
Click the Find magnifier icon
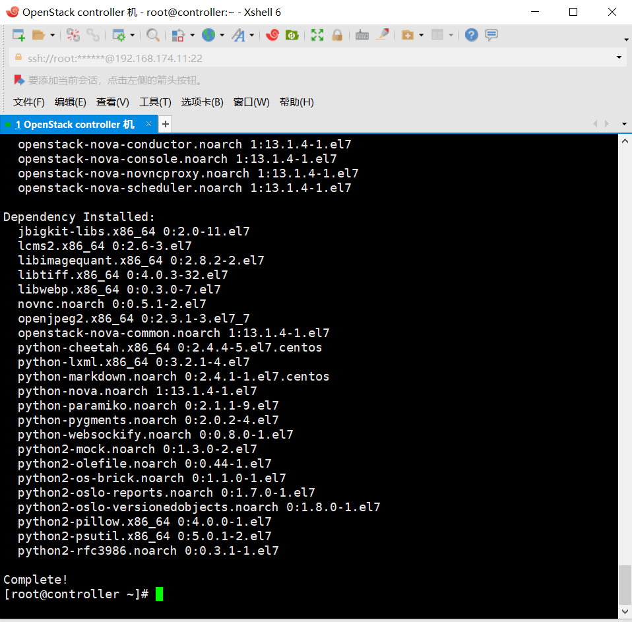[x=153, y=35]
